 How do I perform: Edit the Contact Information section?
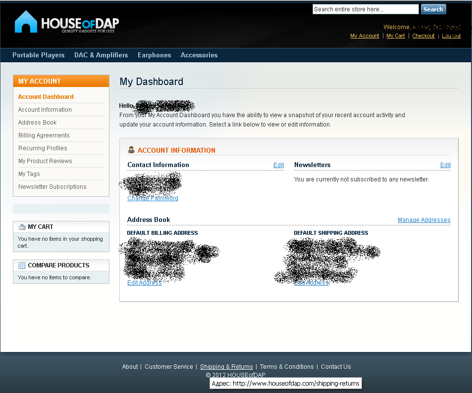278,165
